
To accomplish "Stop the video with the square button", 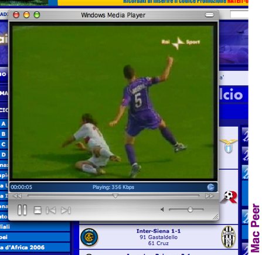I will [38, 210].
